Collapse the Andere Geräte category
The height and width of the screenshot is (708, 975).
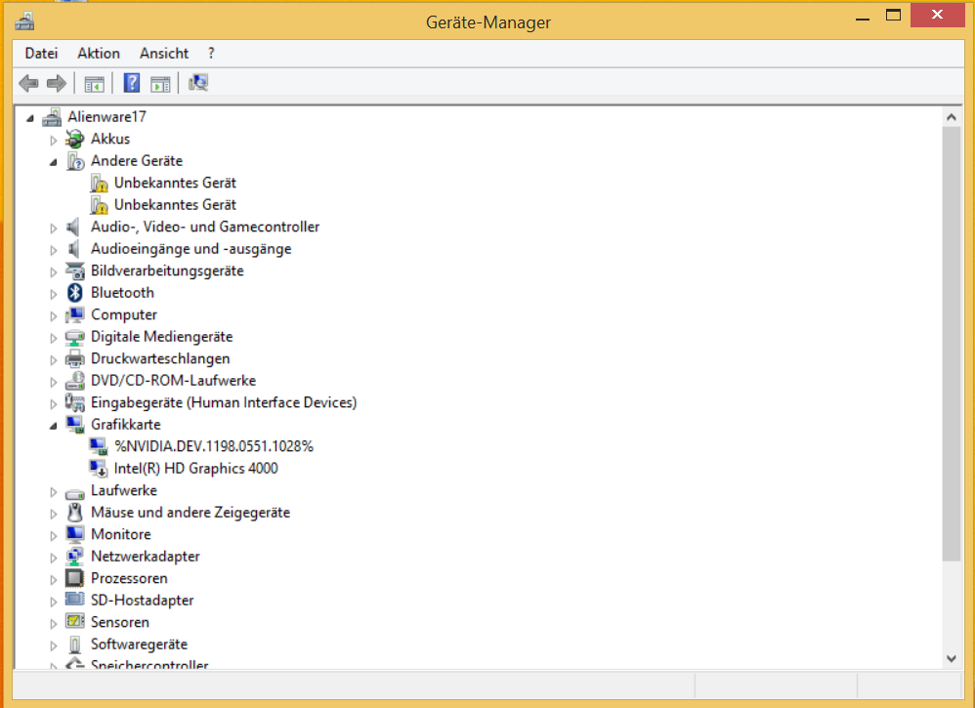(54, 162)
